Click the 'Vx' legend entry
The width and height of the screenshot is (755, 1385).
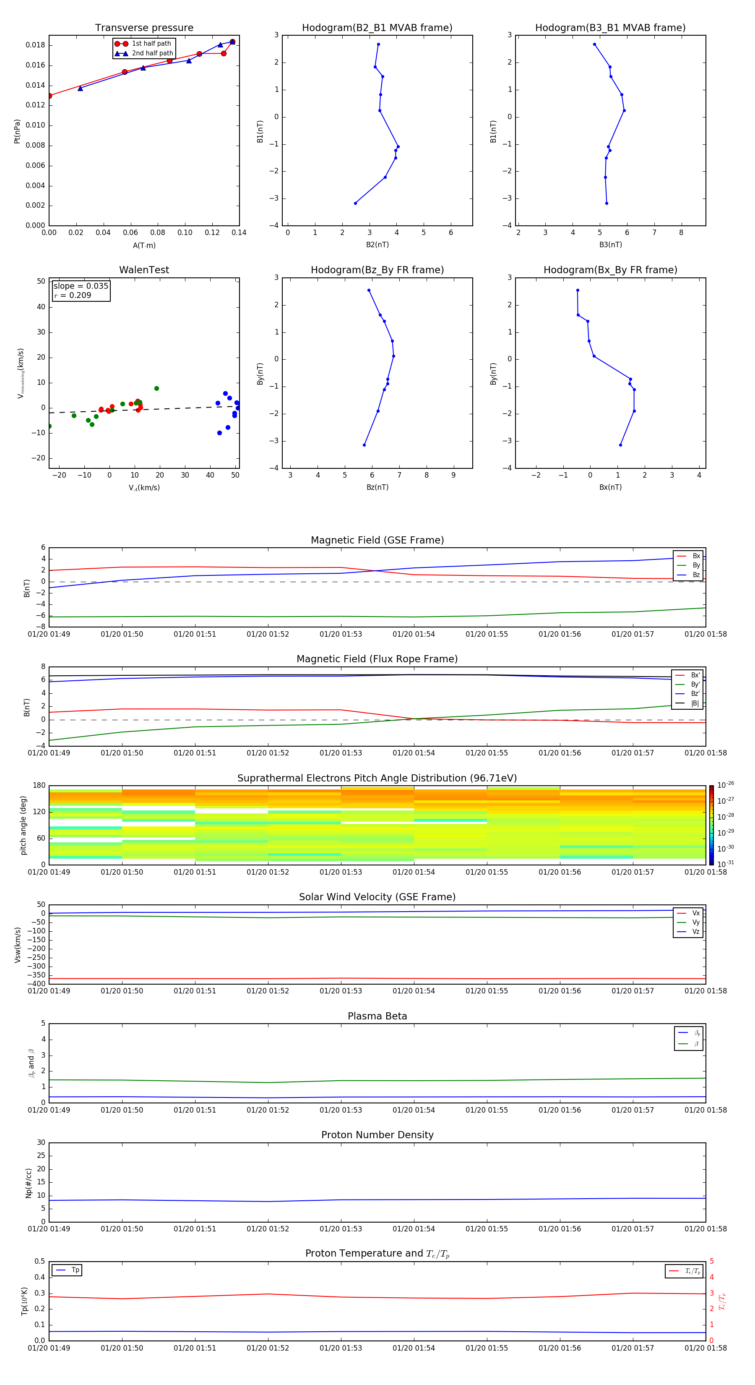click(688, 914)
